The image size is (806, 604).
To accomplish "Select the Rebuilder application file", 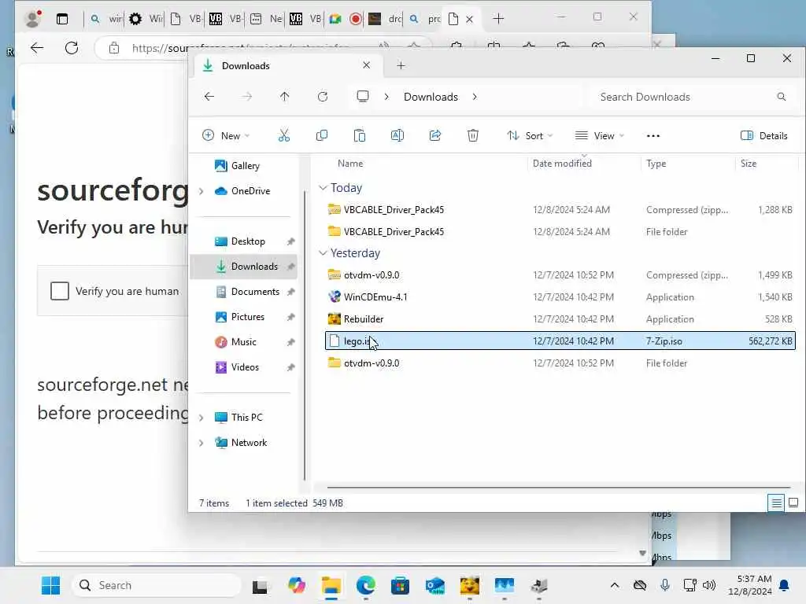I will pyautogui.click(x=560, y=319).
